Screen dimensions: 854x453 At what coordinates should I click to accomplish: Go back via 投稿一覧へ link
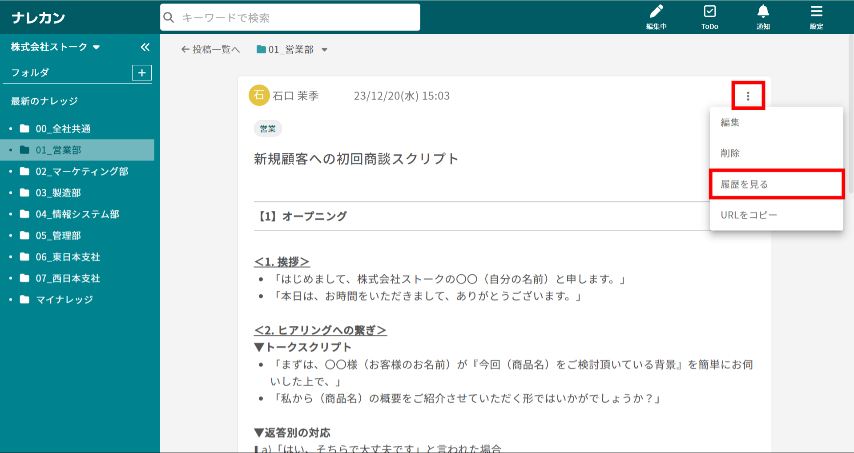click(x=211, y=50)
